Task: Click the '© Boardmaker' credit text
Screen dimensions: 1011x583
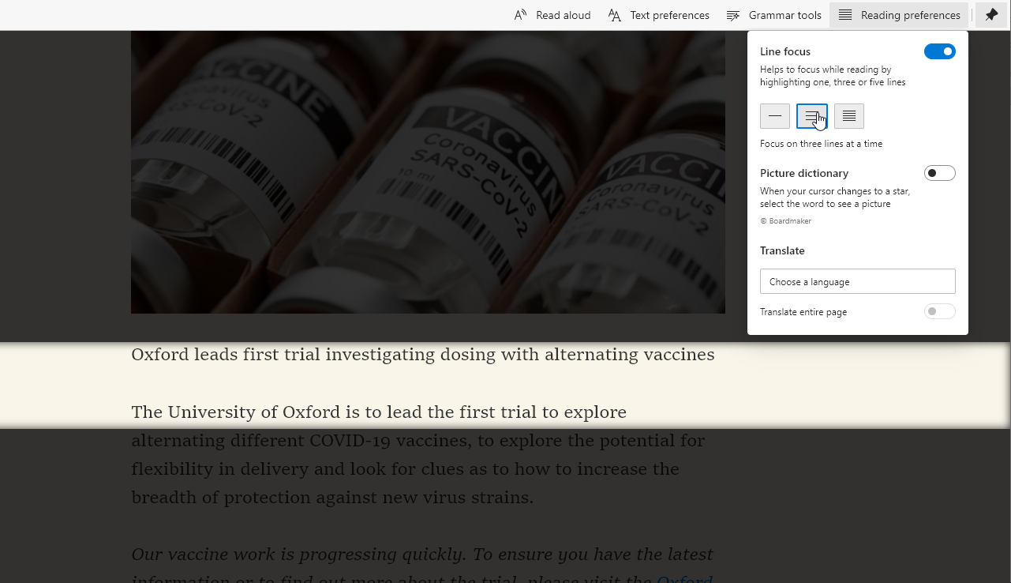Action: (x=785, y=221)
